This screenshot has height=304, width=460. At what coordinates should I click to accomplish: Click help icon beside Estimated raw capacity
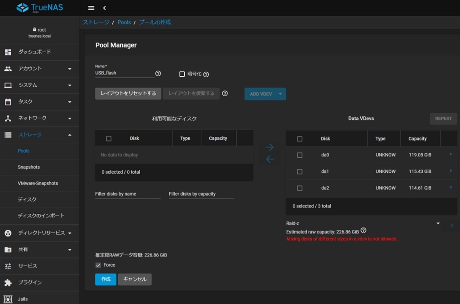(x=363, y=230)
